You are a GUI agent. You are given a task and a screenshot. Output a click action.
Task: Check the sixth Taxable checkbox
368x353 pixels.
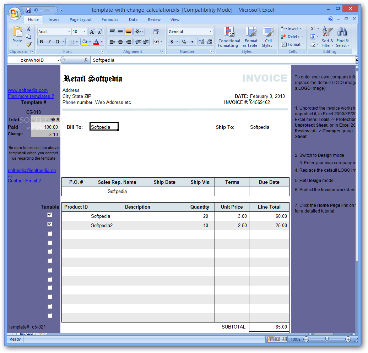point(50,261)
